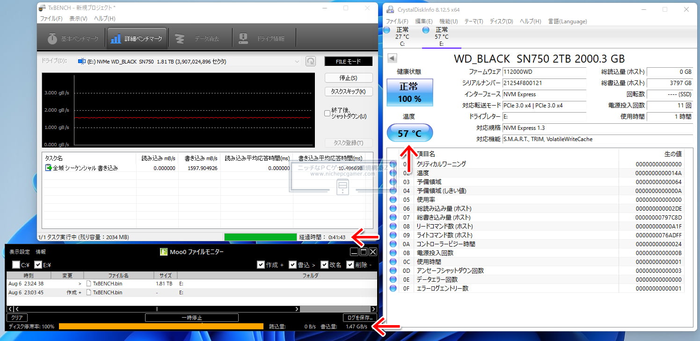Click the previous disk arrow in CrystalDiskInfo

393,58
